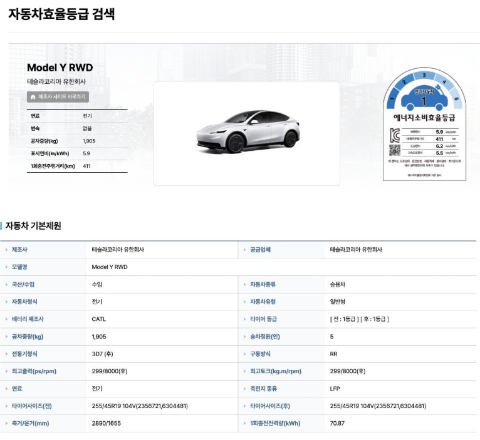
Task: Click the 에너지소비효율등급 label graphic
Action: (x=424, y=124)
